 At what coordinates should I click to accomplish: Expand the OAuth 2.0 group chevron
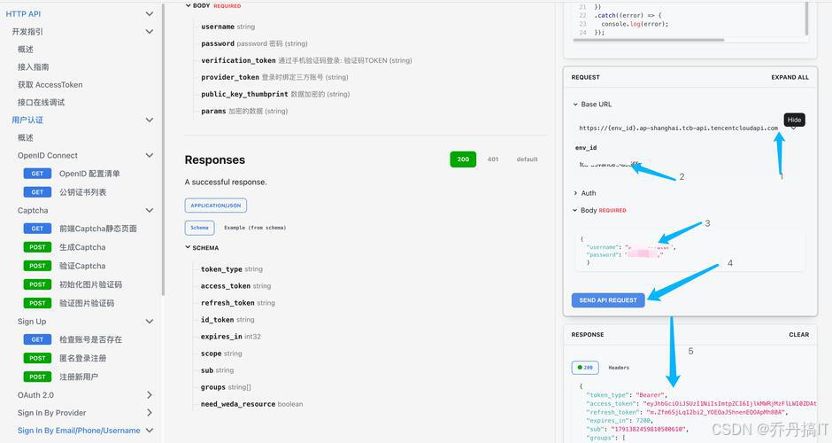150,394
